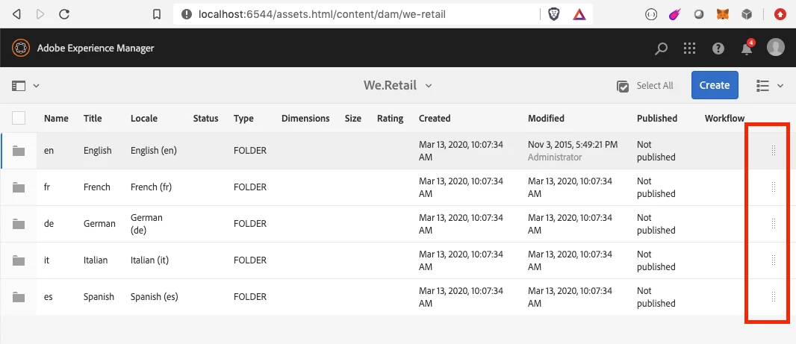The height and width of the screenshot is (344, 796).
Task: Click the Select All checkbox button
Action: (624, 86)
